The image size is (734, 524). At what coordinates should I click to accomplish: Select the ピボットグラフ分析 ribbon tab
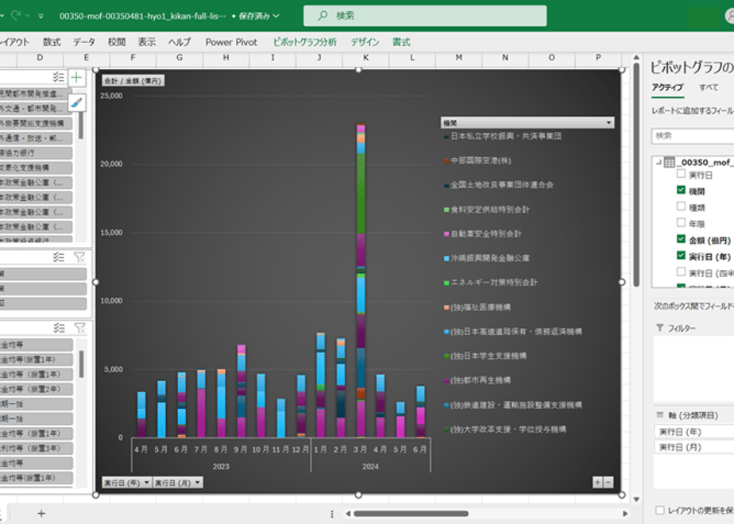[305, 42]
